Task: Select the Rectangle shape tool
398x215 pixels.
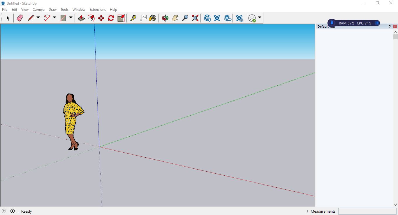Action: (x=63, y=18)
